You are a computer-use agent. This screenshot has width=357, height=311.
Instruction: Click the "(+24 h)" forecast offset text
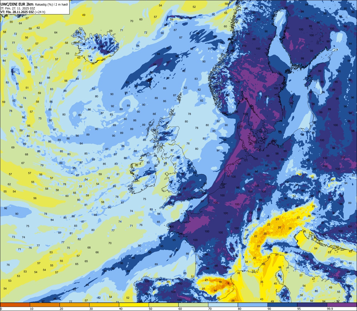[40, 12]
